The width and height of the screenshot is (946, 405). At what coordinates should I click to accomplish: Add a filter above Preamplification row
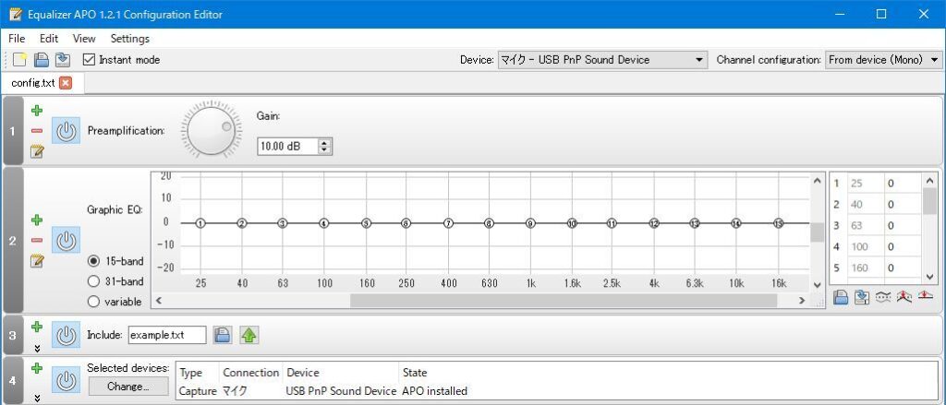coord(37,111)
